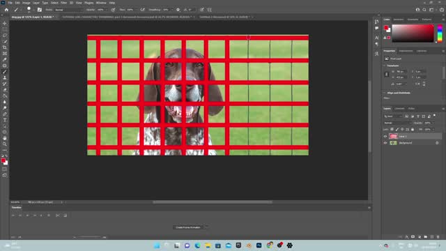The height and width of the screenshot is (251, 446).
Task: Split at playhead scissors icon in Timeline
Action: 57,215
